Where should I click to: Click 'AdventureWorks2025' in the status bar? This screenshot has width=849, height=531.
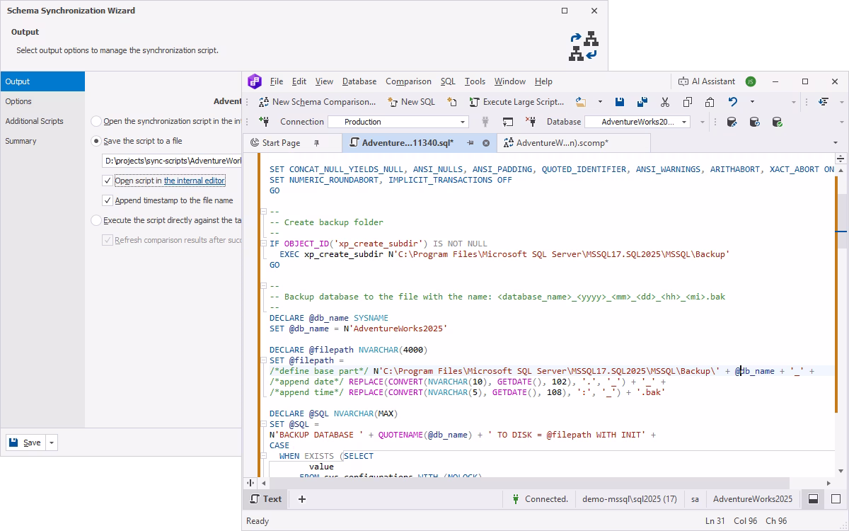click(x=752, y=499)
